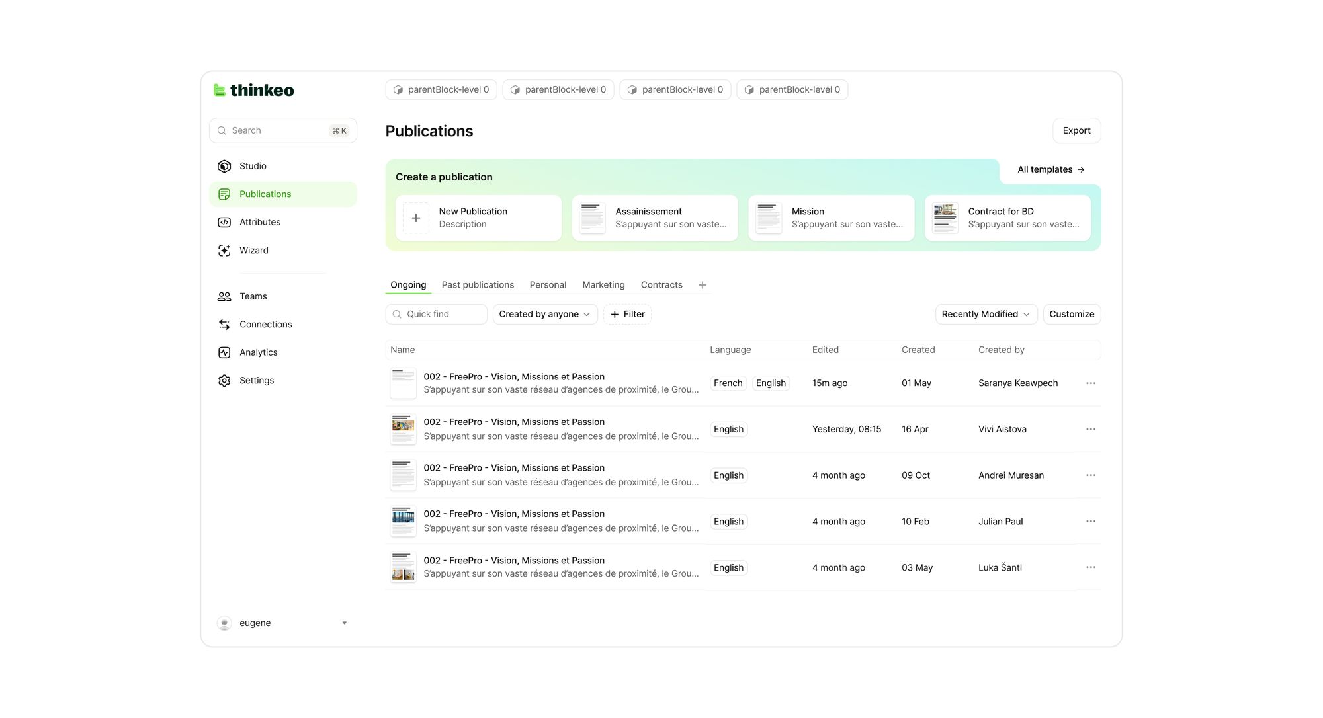Click the last parentBlock-level 0 chip
This screenshot has width=1323, height=718.
[x=792, y=90]
